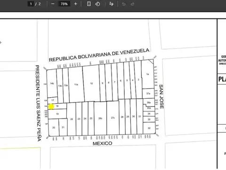Click the SAN JOSE street label
Viewport: 226px width, 170px height.
tap(161, 96)
